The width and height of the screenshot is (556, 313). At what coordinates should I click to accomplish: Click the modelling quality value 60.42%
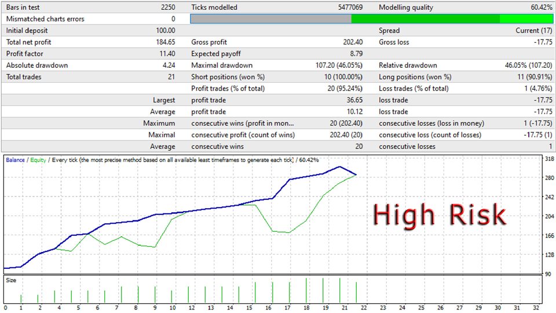click(542, 7)
